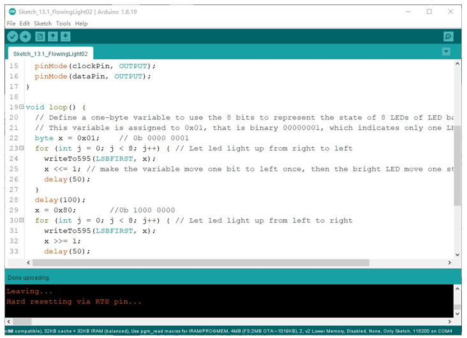The width and height of the screenshot is (467, 338).
Task: Click the 'delay(100);' line
Action: coord(60,200)
